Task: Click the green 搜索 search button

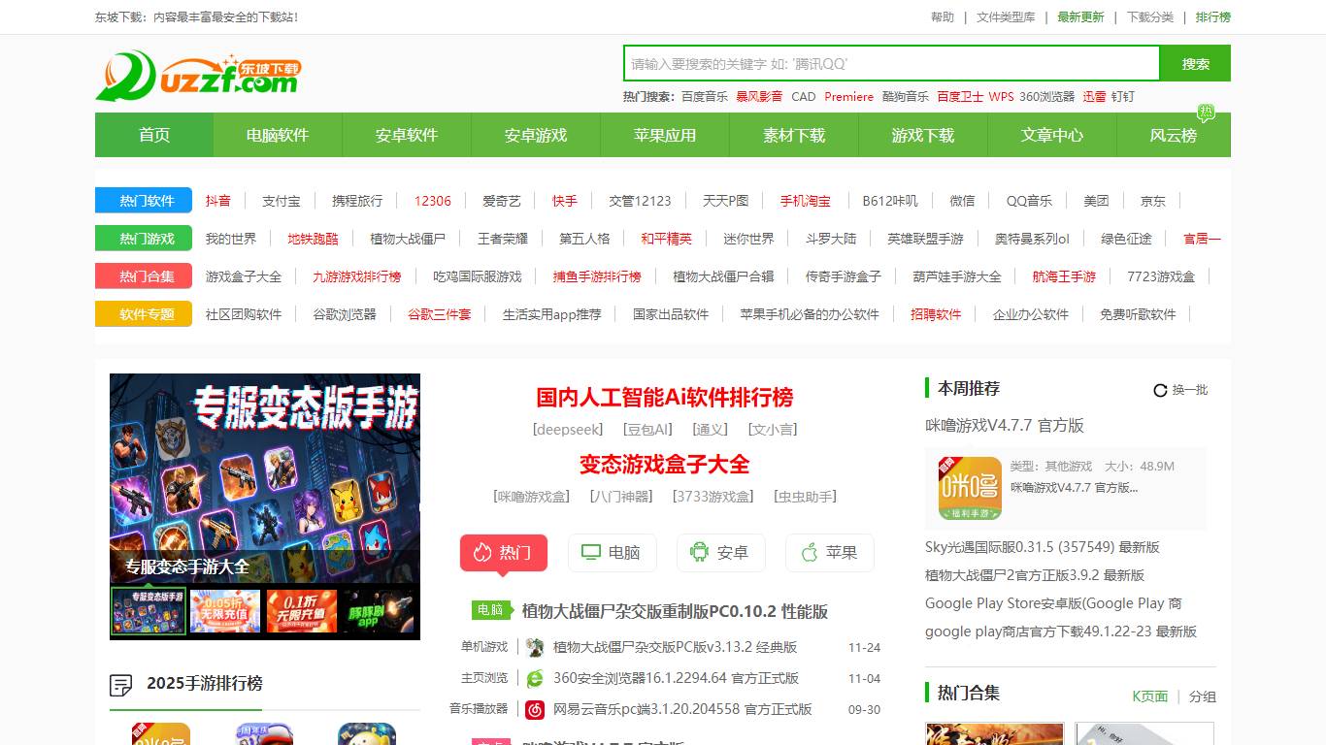Action: tap(1195, 63)
